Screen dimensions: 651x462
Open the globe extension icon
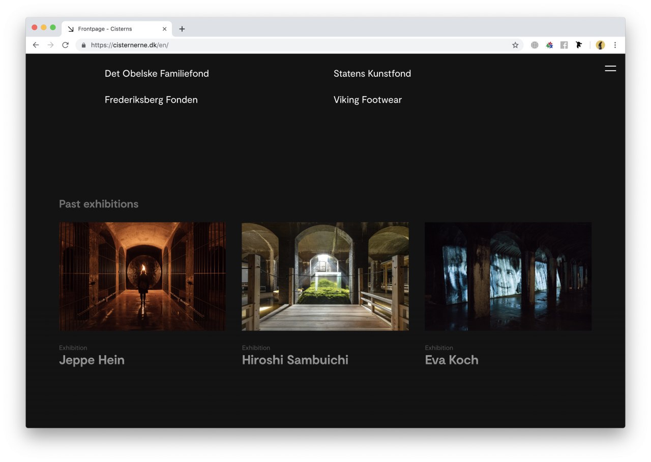pyautogui.click(x=535, y=45)
